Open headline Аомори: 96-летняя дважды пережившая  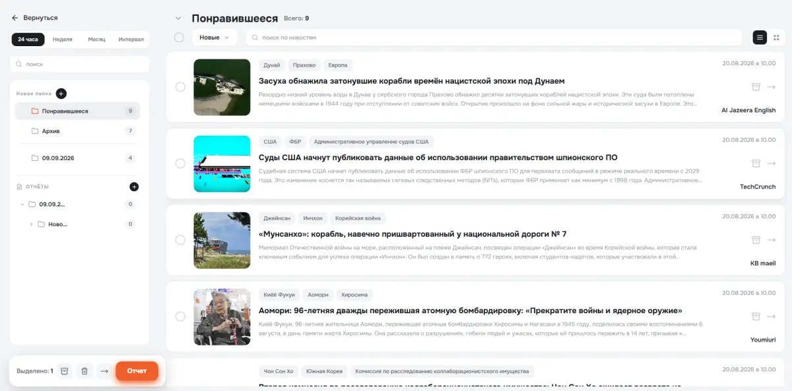(471, 311)
